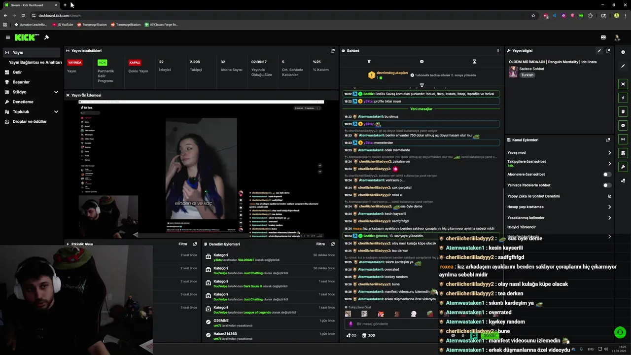Screen dimensions: 631x355
Task: Click the microphone icon in message box
Action: [x=351, y=324]
